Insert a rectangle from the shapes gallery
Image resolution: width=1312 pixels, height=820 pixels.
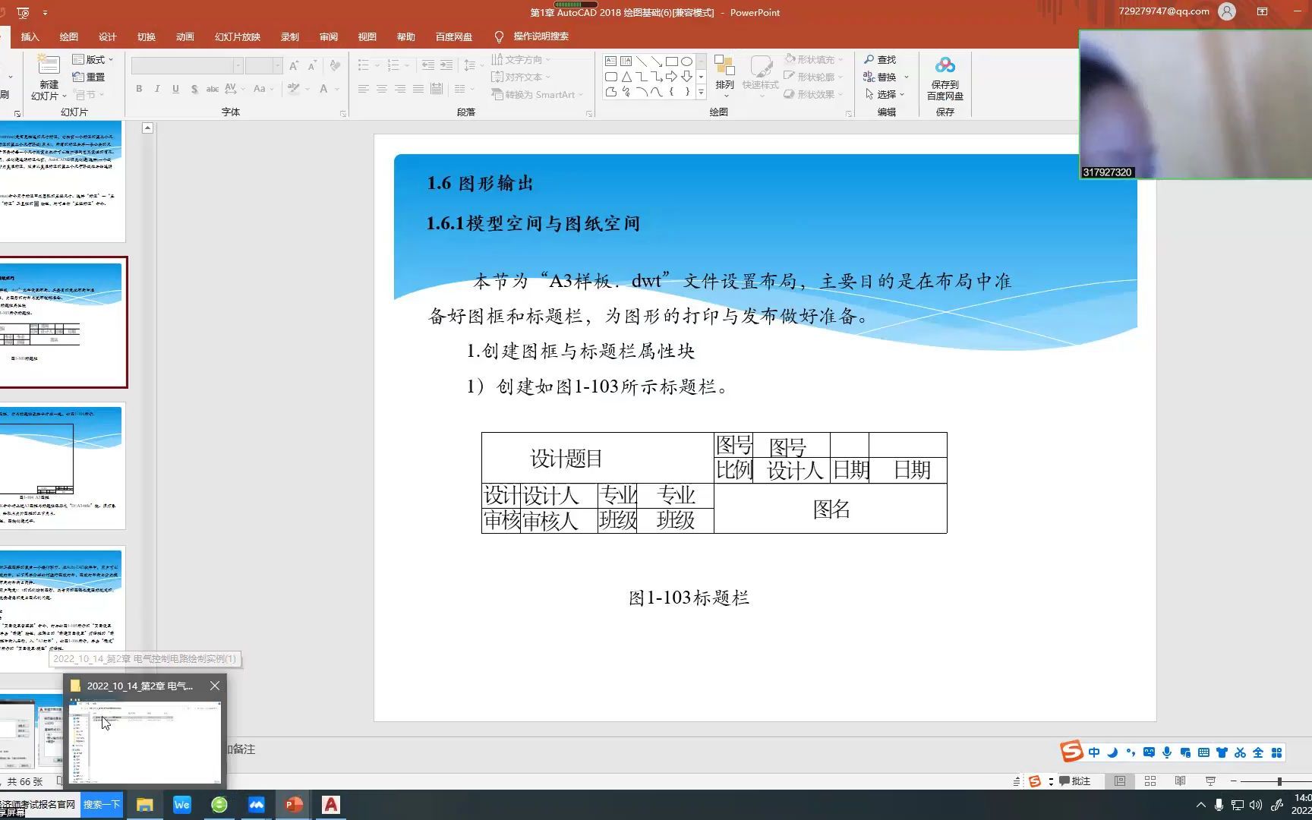[673, 61]
